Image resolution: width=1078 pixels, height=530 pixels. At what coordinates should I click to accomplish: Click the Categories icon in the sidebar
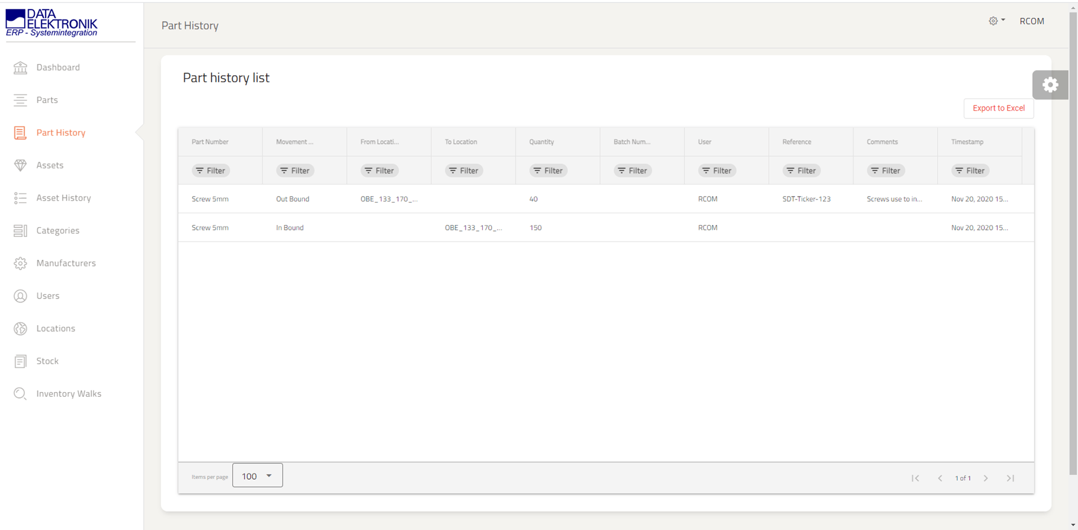(x=20, y=230)
